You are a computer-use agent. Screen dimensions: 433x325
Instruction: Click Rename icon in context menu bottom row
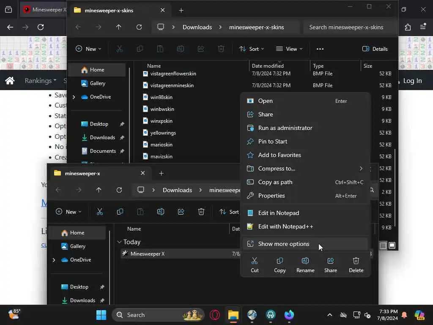point(305,265)
